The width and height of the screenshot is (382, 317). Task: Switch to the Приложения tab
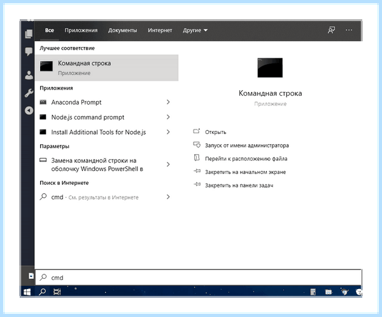pos(81,30)
